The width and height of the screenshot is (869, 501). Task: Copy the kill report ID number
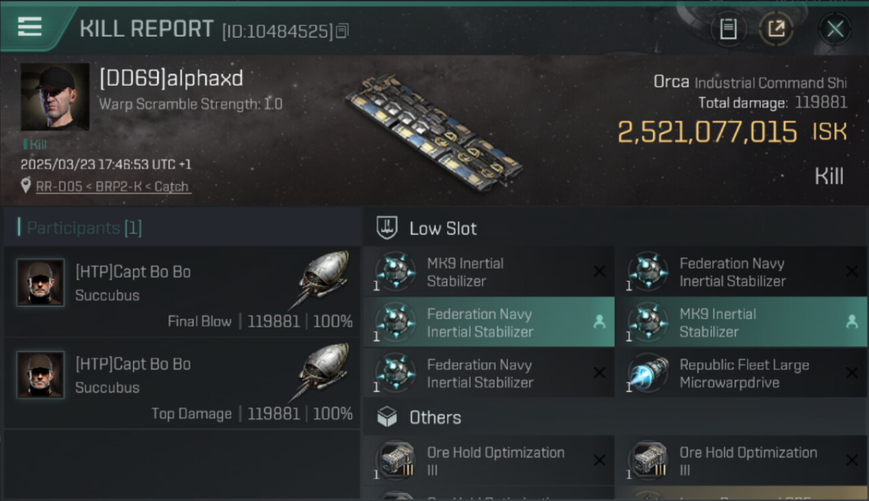coord(342,31)
